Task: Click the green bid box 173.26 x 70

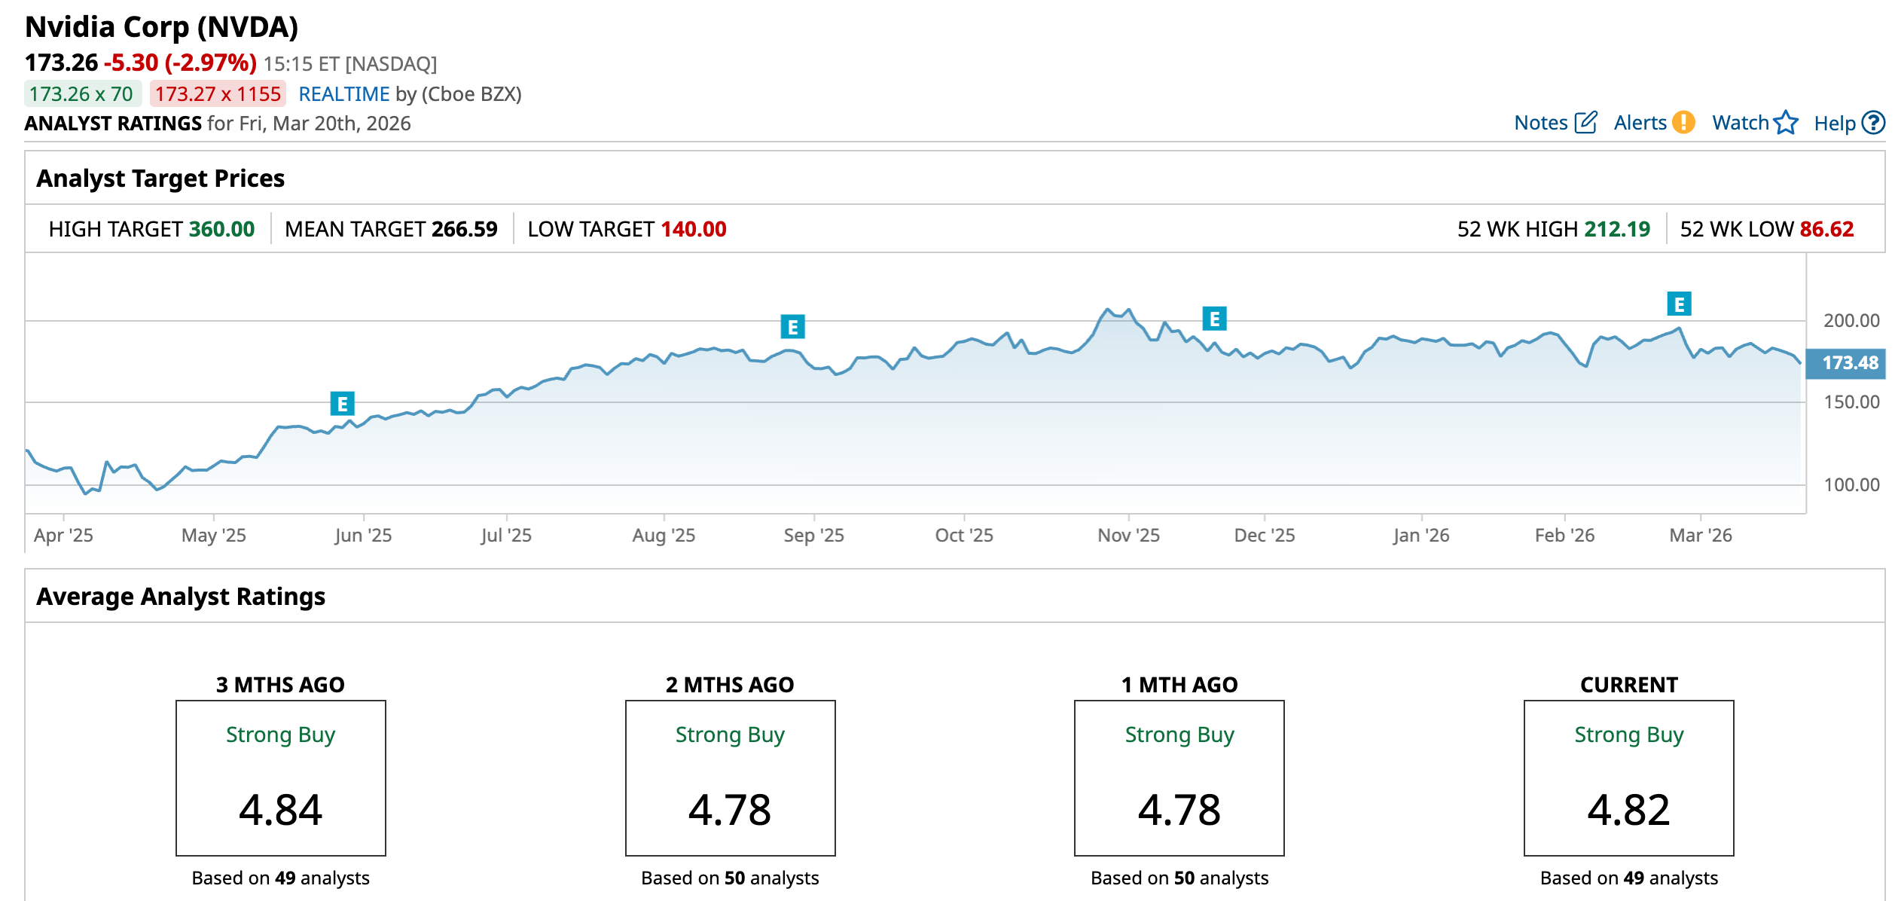Action: (81, 94)
